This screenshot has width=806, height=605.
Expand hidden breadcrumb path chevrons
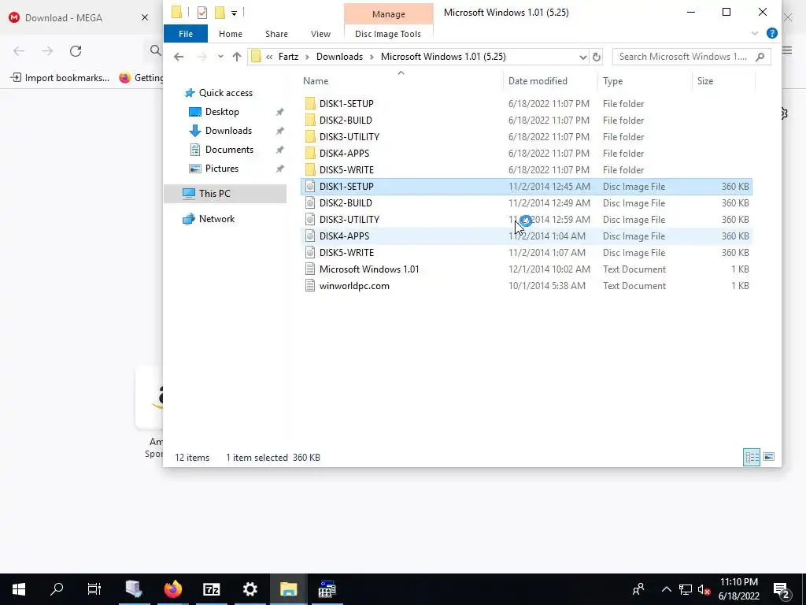tap(269, 57)
